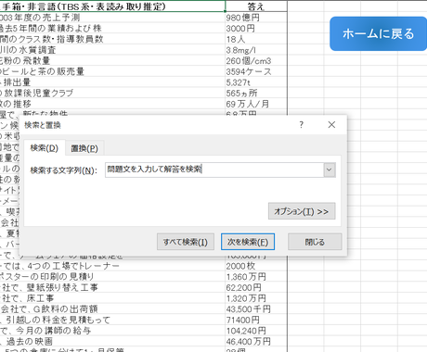Image resolution: width=427 pixels, height=352 pixels.
Task: Select cell with 104,240円
Action: (x=256, y=331)
